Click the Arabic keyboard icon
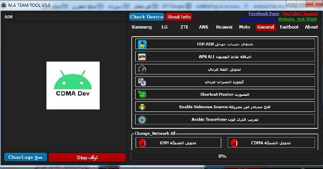The image size is (323, 169). [x=142, y=82]
